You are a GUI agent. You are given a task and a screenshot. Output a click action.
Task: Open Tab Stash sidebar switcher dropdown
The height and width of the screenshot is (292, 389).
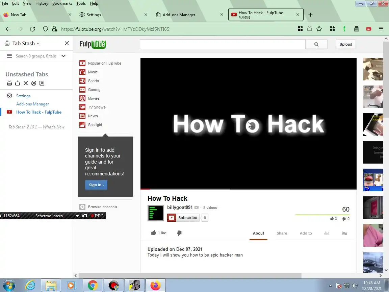tap(26, 44)
